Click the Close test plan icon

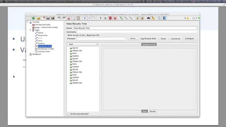point(44,18)
